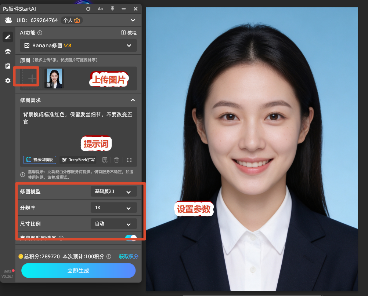368x296 pixels.
Task: Open the 教程 tutorial link
Action: coord(129,33)
